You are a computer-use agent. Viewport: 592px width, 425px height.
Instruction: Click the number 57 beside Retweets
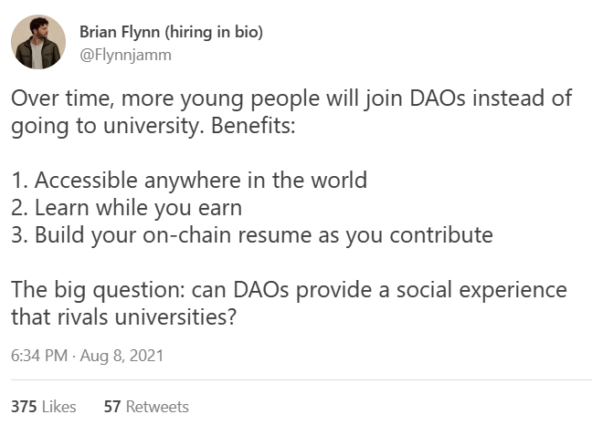(x=112, y=407)
